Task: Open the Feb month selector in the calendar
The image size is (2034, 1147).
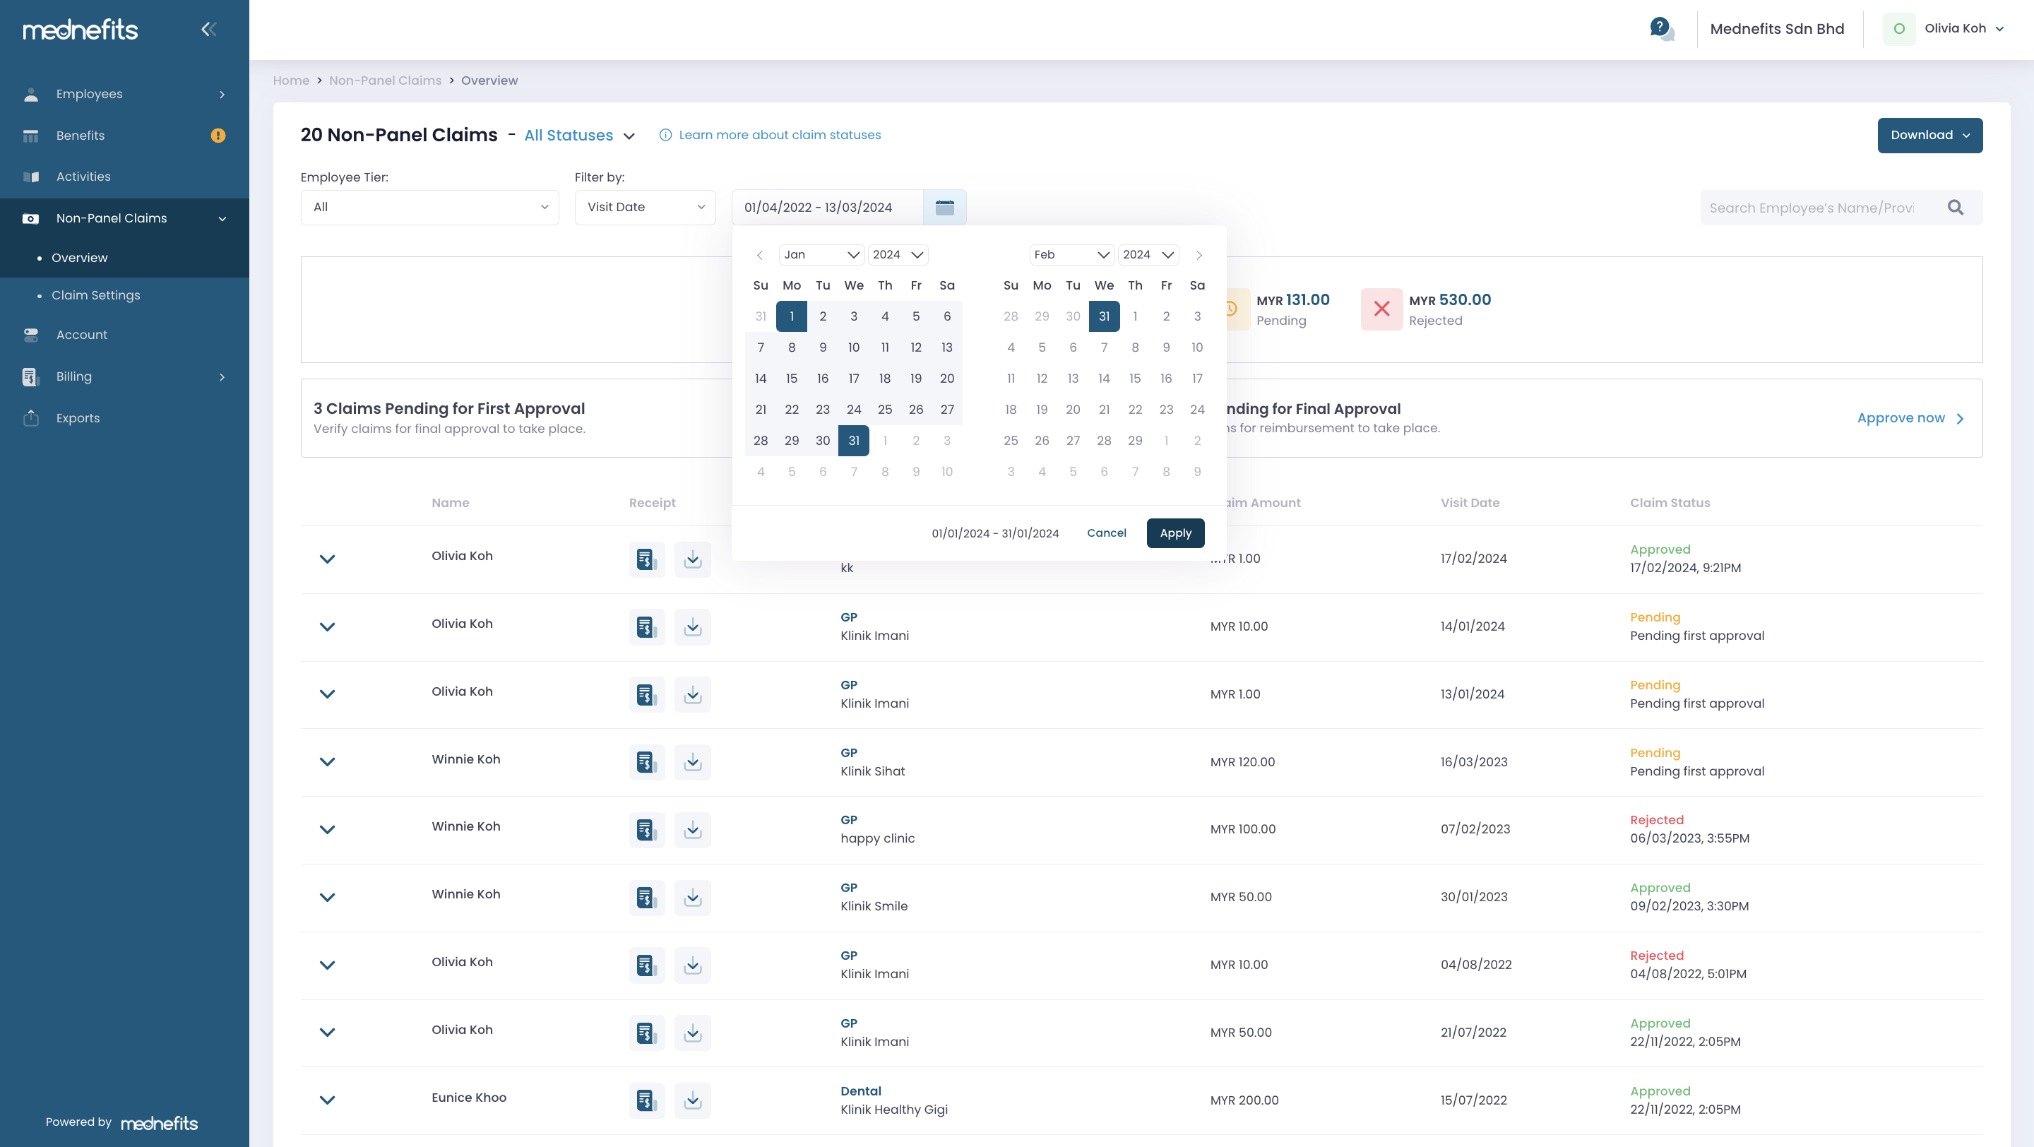Action: click(x=1071, y=254)
